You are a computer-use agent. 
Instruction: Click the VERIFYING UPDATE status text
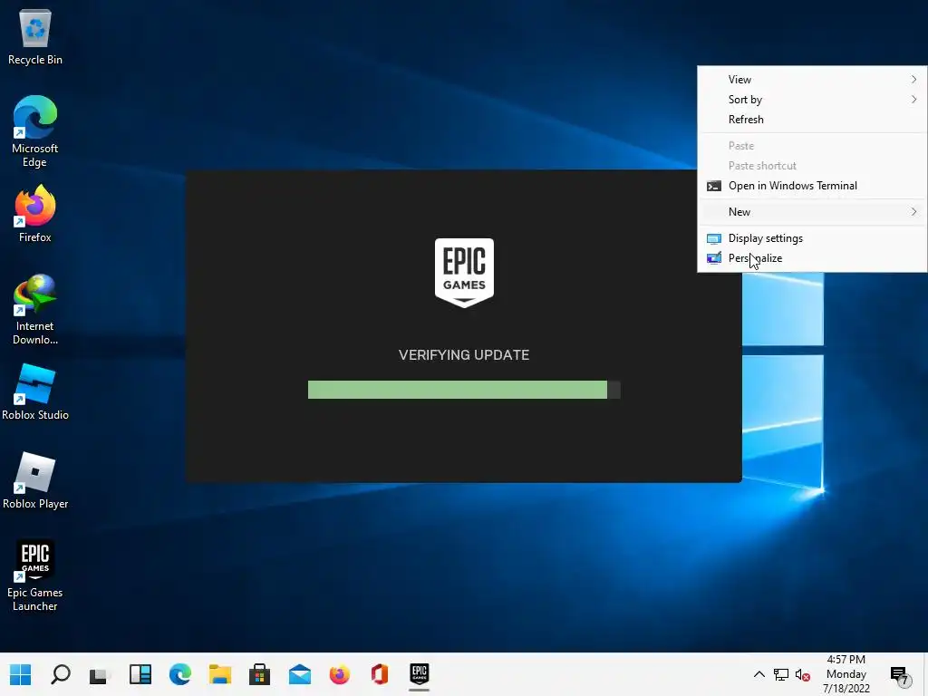(464, 355)
